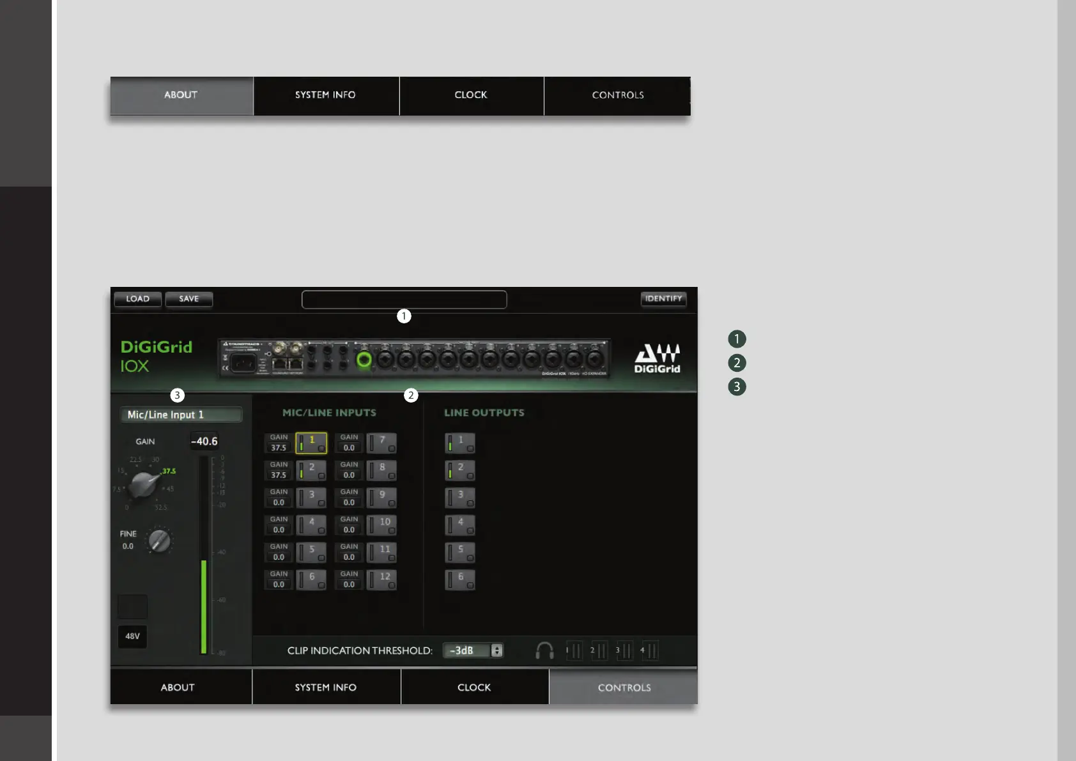Select Line Output 3
This screenshot has height=761, width=1076.
[x=460, y=498]
